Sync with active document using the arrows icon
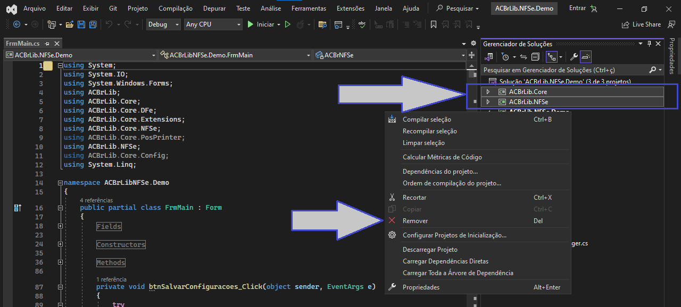The image size is (681, 307). [524, 57]
